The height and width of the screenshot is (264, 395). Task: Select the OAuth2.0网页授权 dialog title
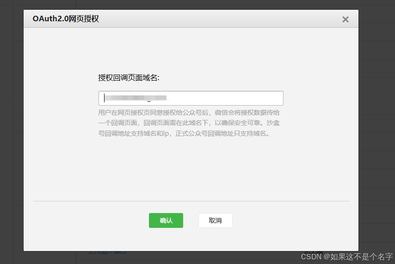(x=66, y=19)
